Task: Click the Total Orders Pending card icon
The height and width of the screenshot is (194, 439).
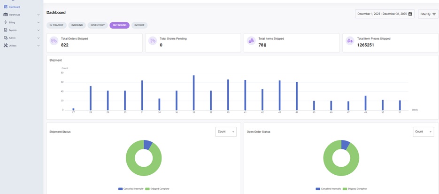Action: point(153,40)
